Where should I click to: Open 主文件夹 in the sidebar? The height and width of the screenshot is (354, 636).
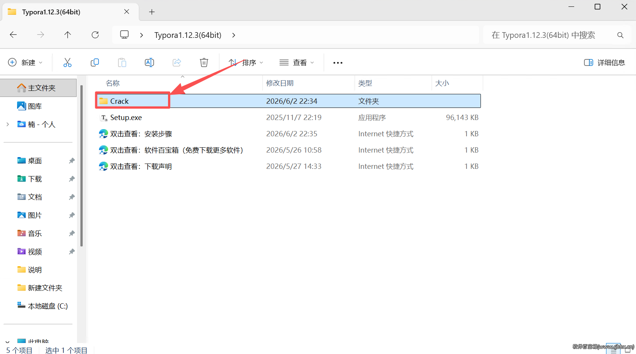[39, 88]
